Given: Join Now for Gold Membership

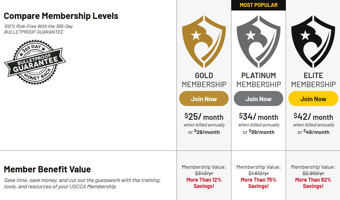Looking at the screenshot, I should tap(204, 99).
